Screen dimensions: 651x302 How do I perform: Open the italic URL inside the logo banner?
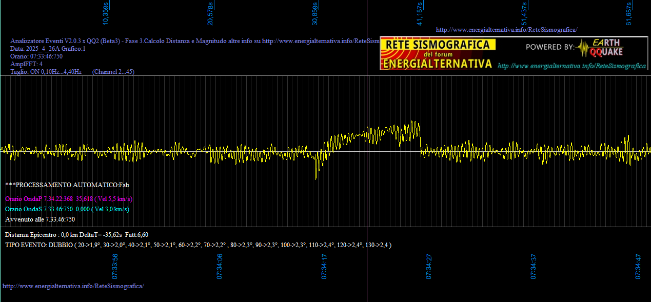coord(571,66)
